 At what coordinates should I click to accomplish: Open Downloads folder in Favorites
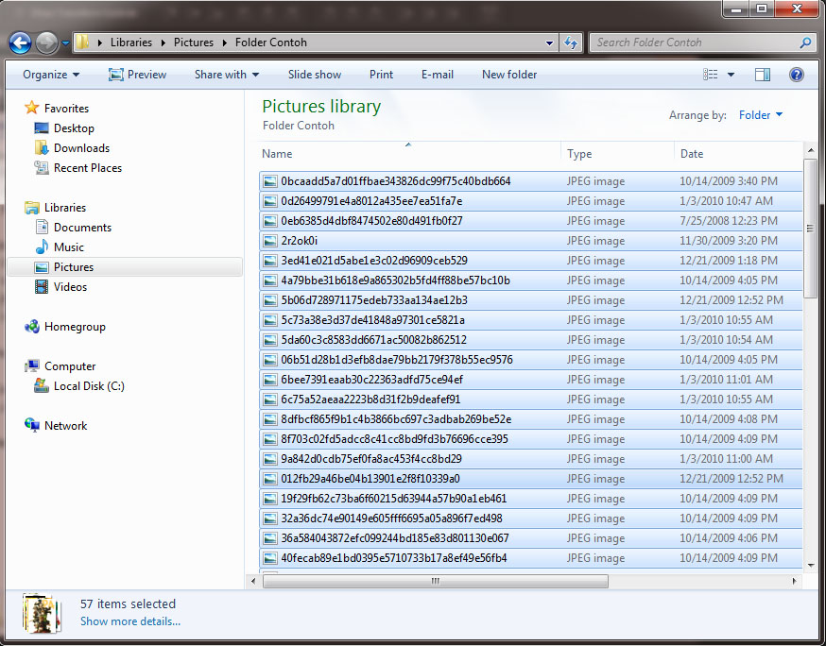tap(81, 148)
